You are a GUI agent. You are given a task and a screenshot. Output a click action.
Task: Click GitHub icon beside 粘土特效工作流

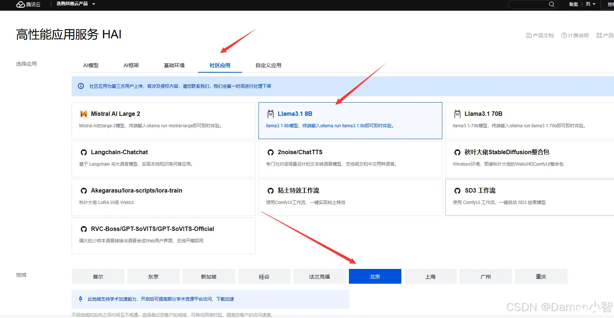(271, 191)
